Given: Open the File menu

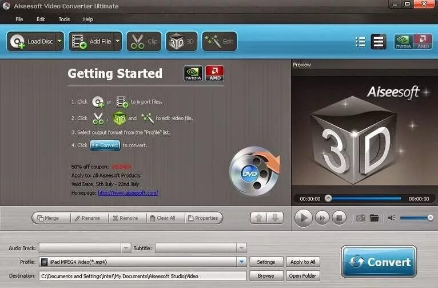Looking at the screenshot, I should pos(19,19).
